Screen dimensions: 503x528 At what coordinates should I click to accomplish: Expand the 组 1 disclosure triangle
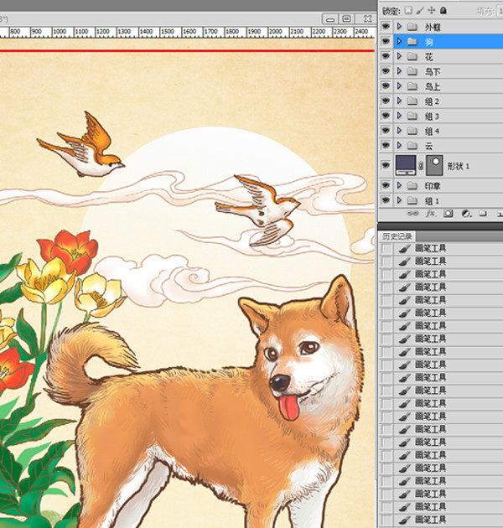click(x=400, y=200)
